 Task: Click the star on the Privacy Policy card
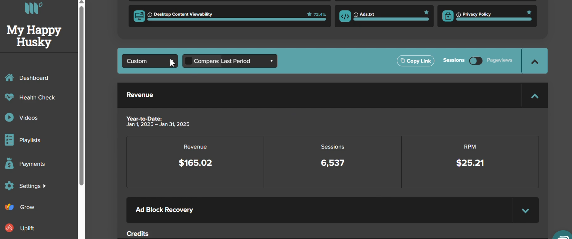(x=529, y=12)
